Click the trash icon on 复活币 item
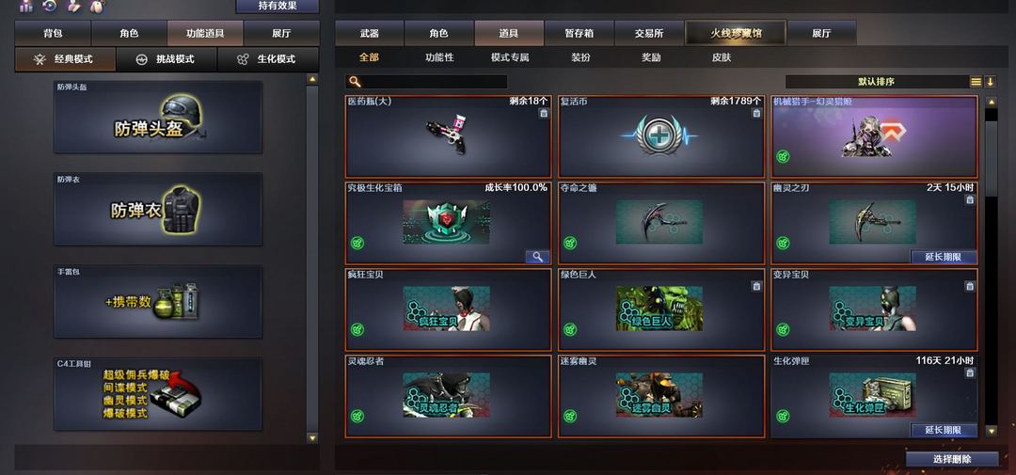The image size is (1016, 475). point(756,114)
